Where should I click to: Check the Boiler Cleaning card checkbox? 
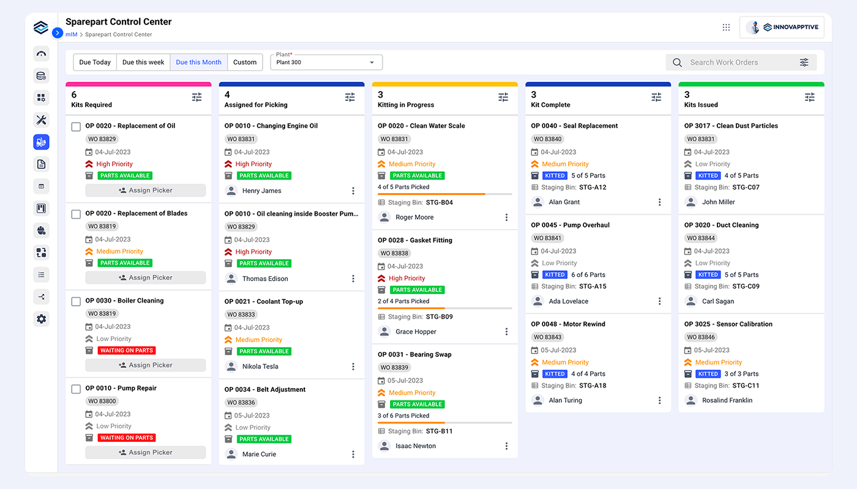(76, 301)
